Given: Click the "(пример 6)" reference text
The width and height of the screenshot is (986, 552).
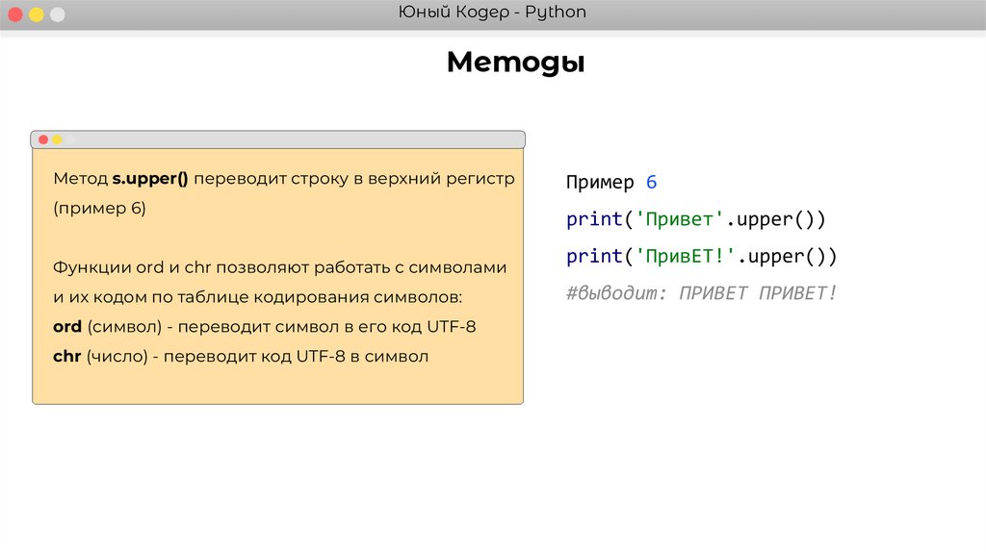Looking at the screenshot, I should pyautogui.click(x=99, y=208).
